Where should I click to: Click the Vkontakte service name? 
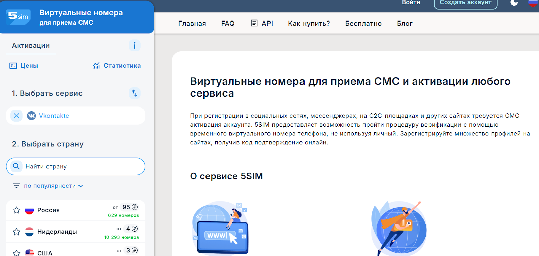[x=54, y=116]
